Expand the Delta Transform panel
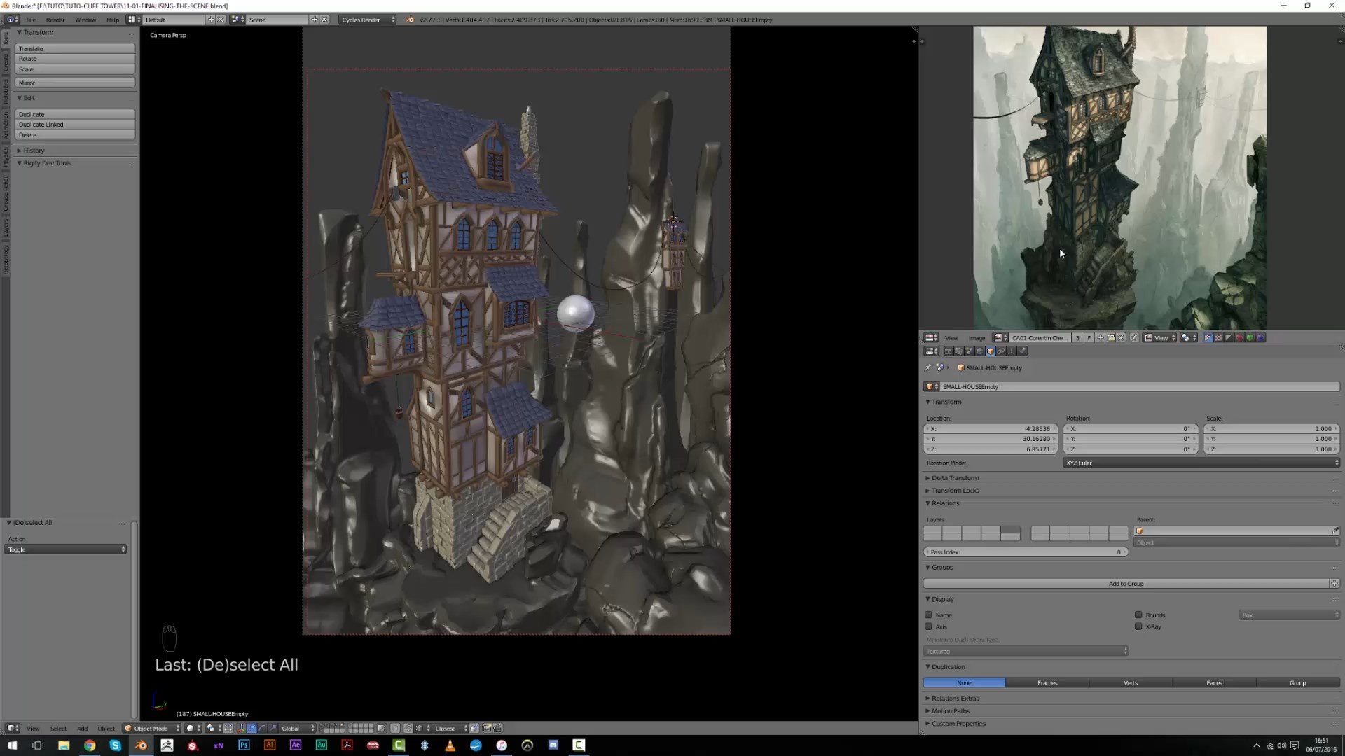Image resolution: width=1345 pixels, height=756 pixels. pyautogui.click(x=954, y=478)
